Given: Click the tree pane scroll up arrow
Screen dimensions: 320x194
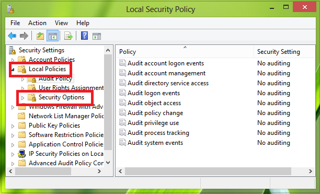Looking at the screenshot, I should 108,50.
